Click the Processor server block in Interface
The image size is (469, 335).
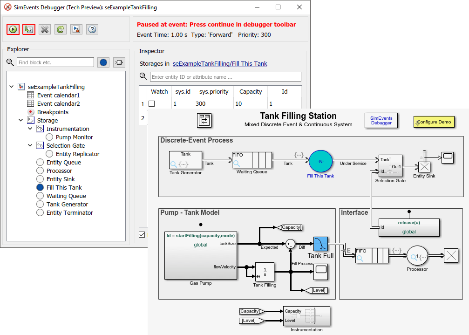[x=418, y=256]
